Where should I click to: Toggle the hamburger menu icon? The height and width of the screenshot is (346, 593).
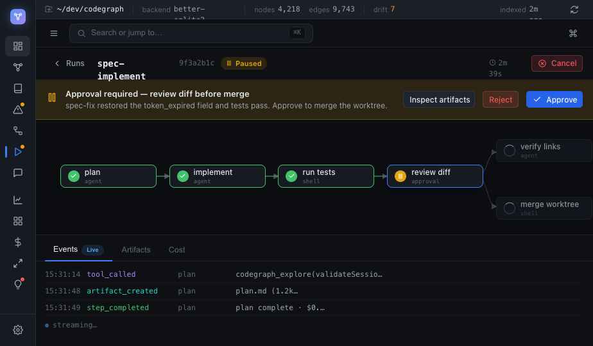[x=54, y=33]
